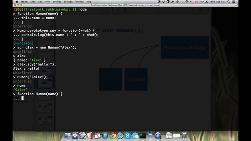Open the Dropbox menu bar icon
The height and width of the screenshot is (141, 251).
click(164, 2)
